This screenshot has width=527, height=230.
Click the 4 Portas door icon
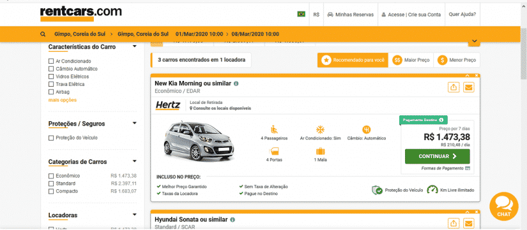(274, 151)
